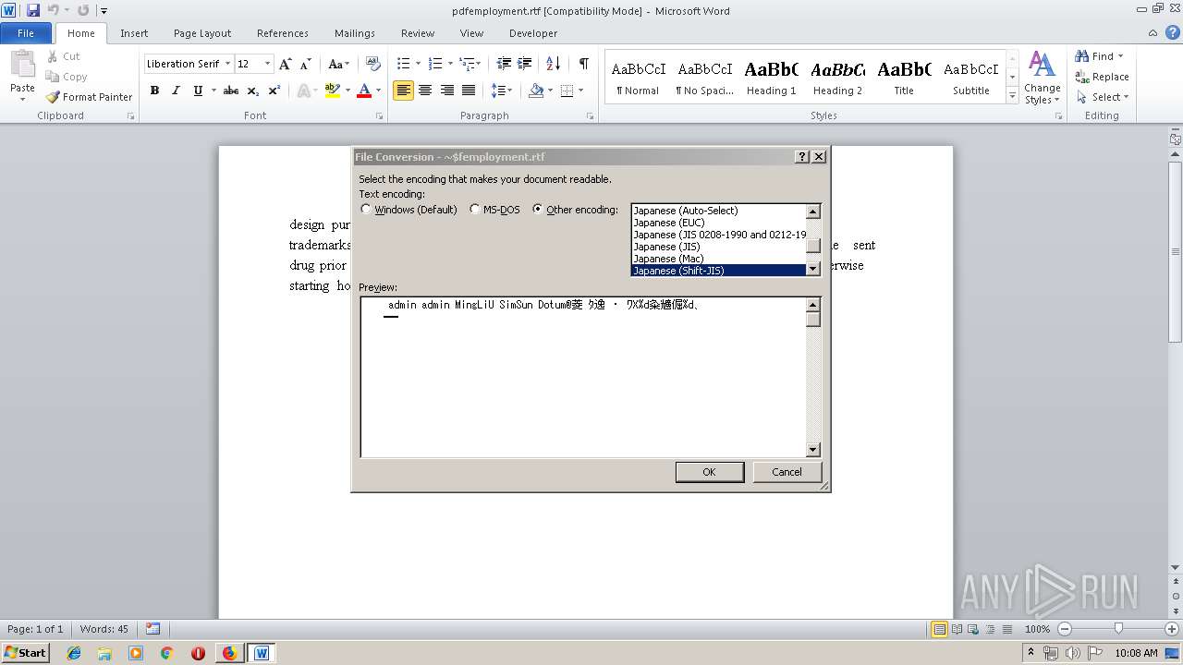Image resolution: width=1183 pixels, height=665 pixels.
Task: Open font color dropdown arrow
Action: click(378, 91)
